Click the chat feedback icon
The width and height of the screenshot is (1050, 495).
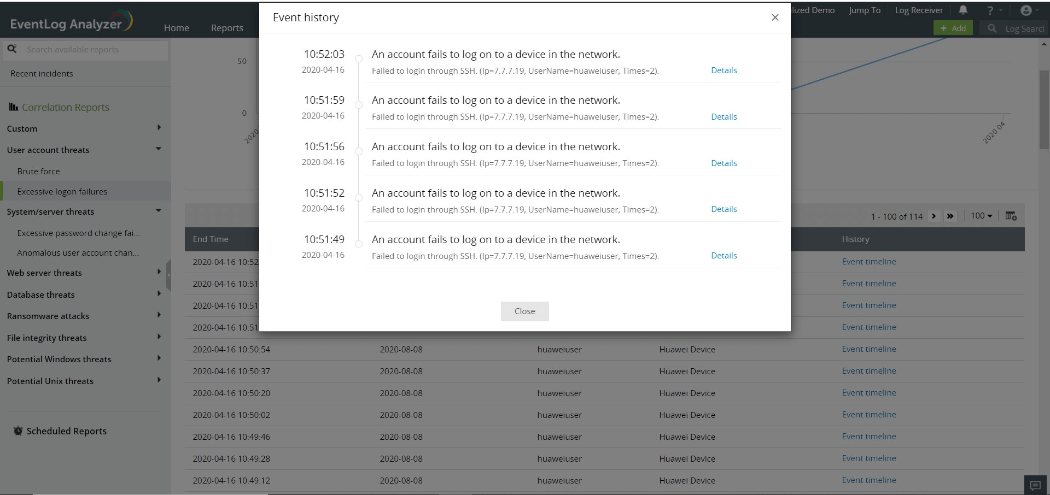1035,485
